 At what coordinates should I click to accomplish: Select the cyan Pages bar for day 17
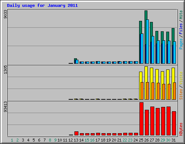99,63
